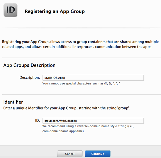161x158 pixels.
Task: Click the 'Identifier' section heading
Action: [x=13, y=102]
